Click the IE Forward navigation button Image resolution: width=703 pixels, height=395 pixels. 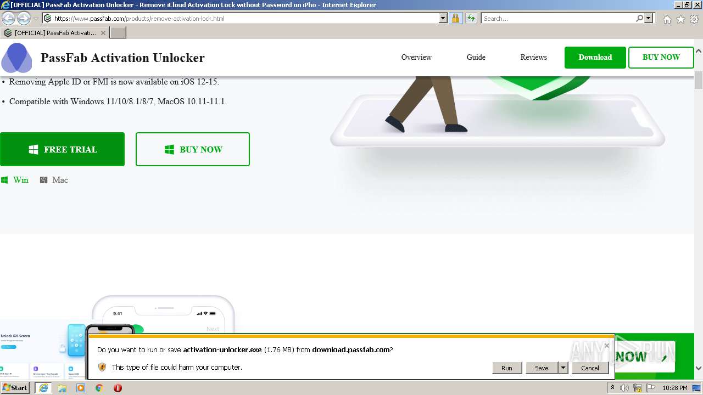click(24, 19)
